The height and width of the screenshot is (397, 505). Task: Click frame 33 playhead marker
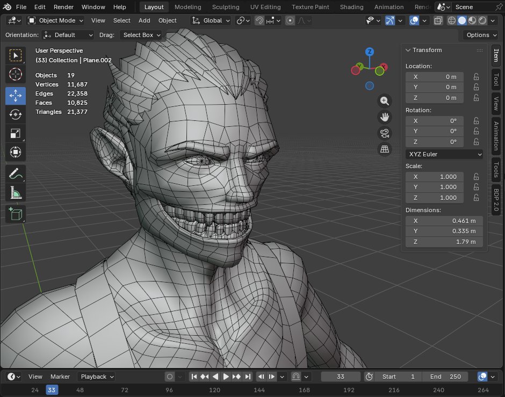52,390
